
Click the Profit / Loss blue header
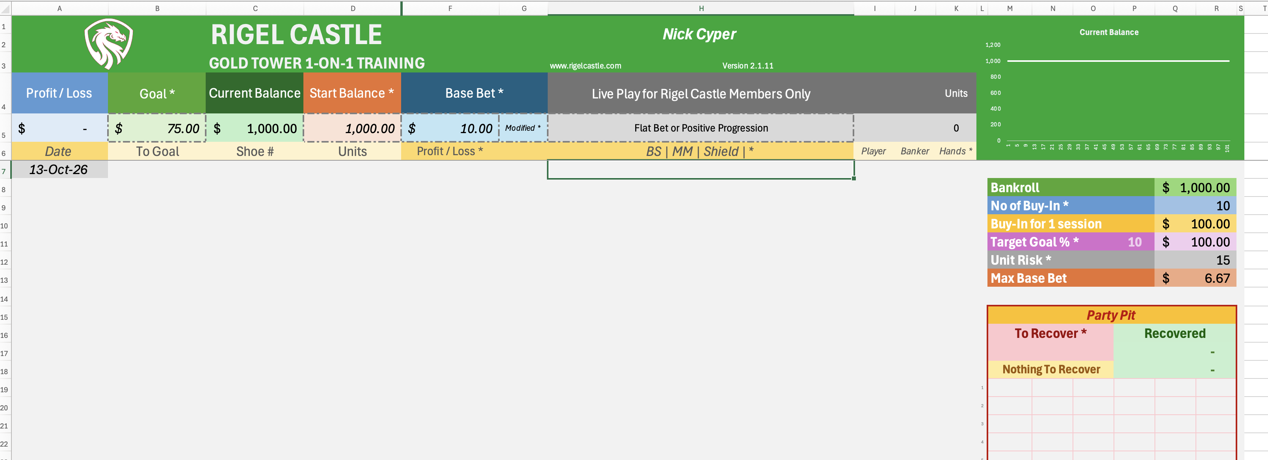click(x=59, y=93)
